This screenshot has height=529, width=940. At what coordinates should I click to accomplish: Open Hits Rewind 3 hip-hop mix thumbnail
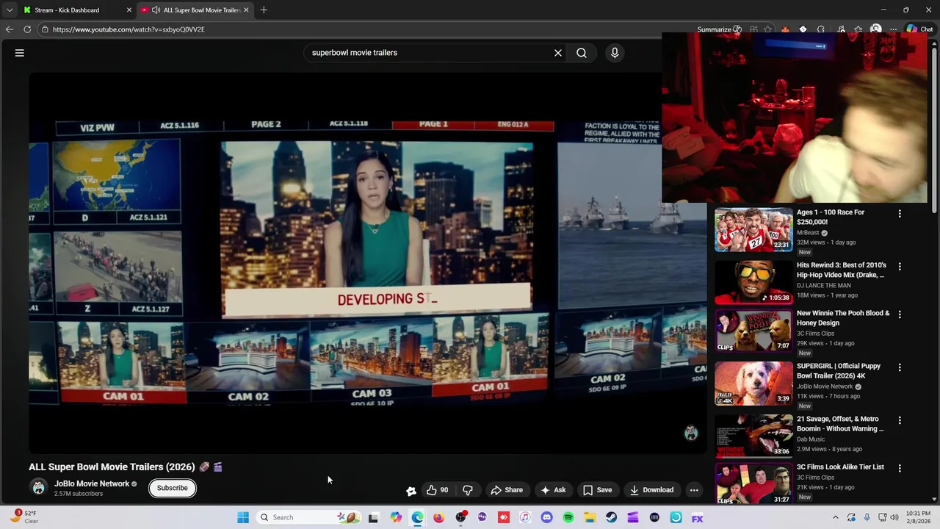753,282
